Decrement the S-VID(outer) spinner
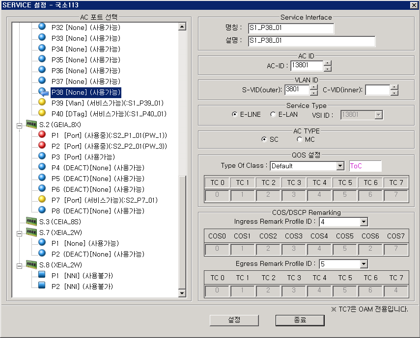This screenshot has width=420, height=338. [x=314, y=93]
